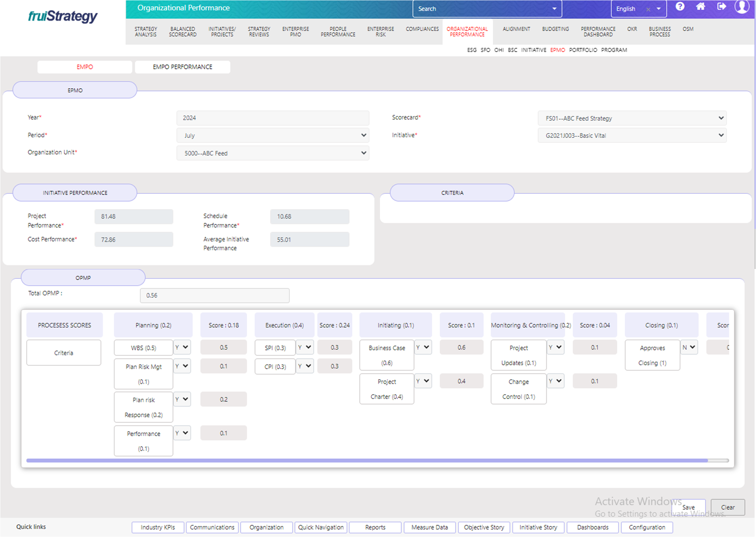The width and height of the screenshot is (756, 537).
Task: Click the Year input field
Action: pyautogui.click(x=272, y=118)
